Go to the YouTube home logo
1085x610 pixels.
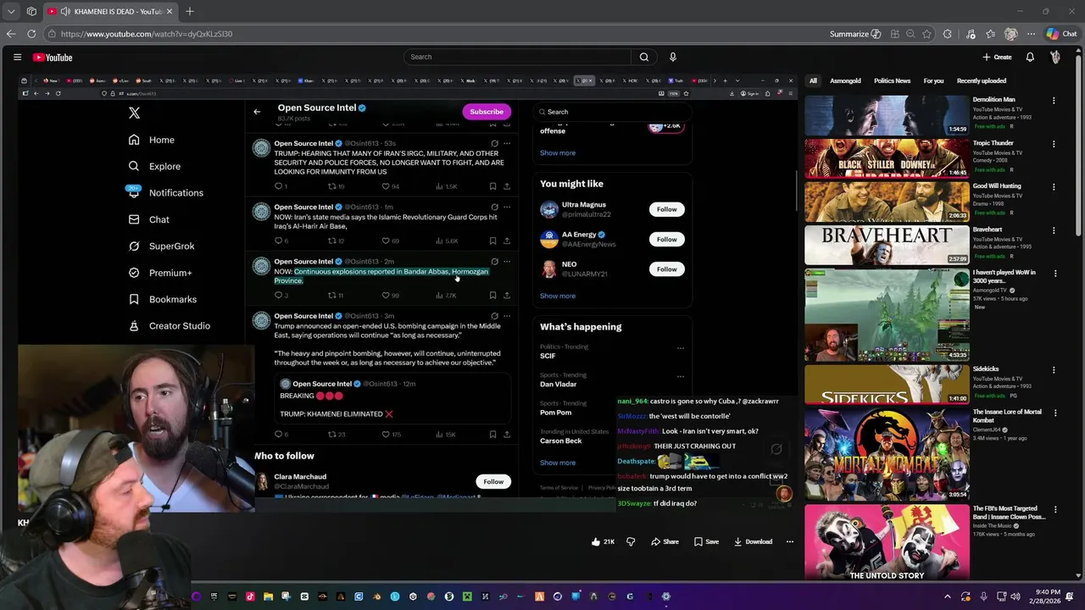pyautogui.click(x=53, y=57)
